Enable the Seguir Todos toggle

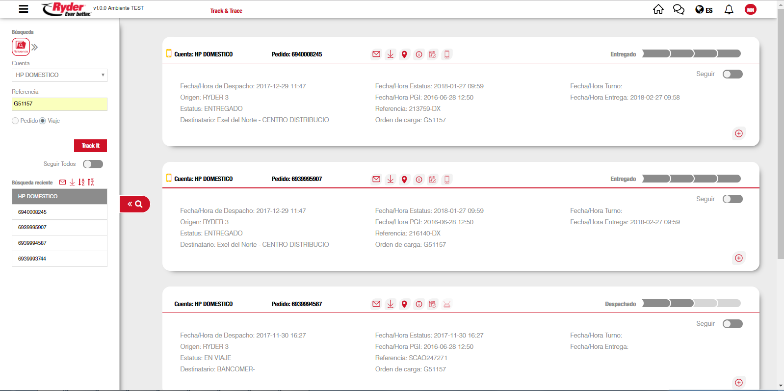click(93, 164)
